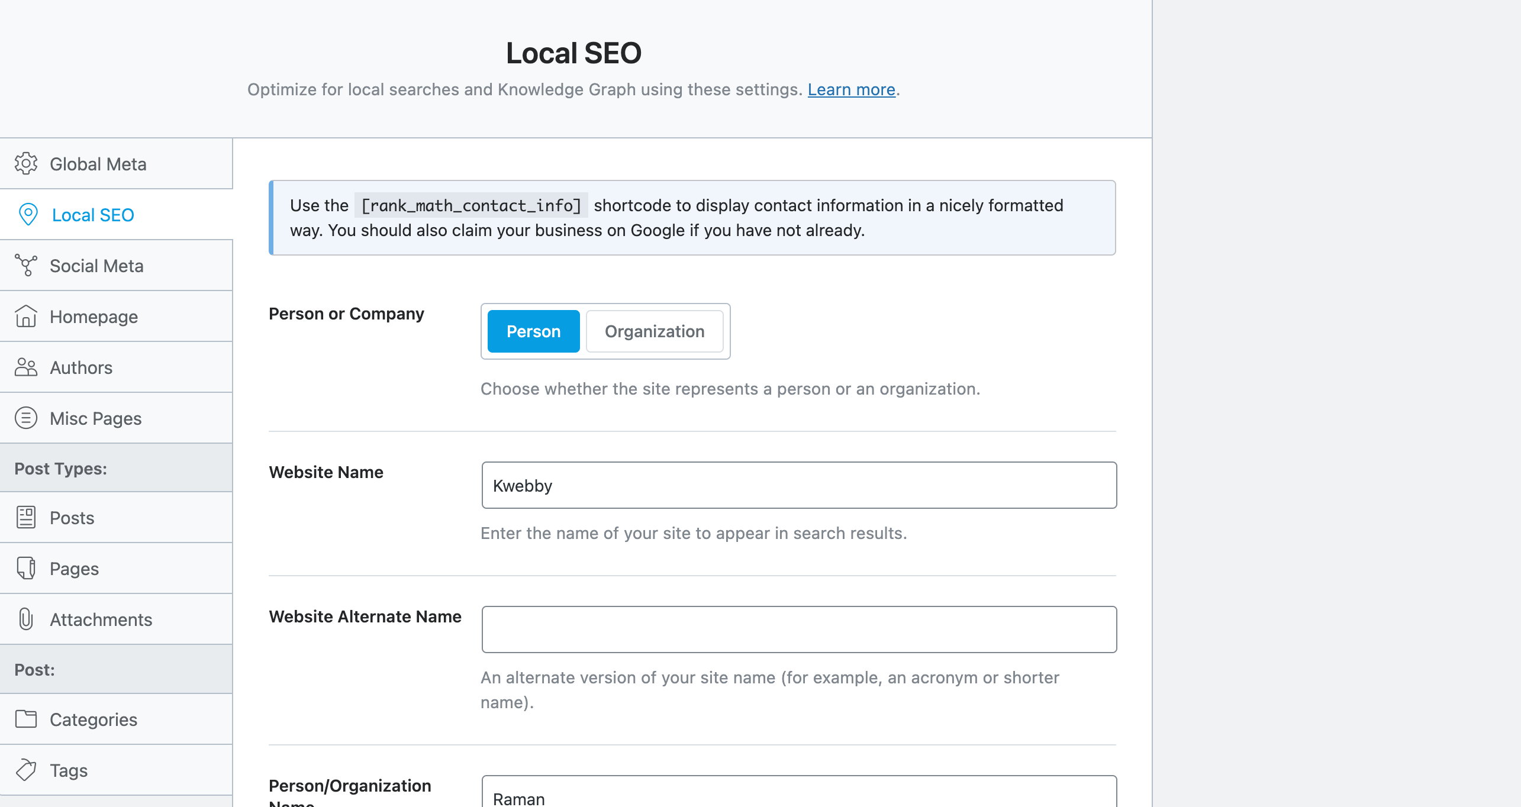Click the Authors people icon

coord(26,367)
